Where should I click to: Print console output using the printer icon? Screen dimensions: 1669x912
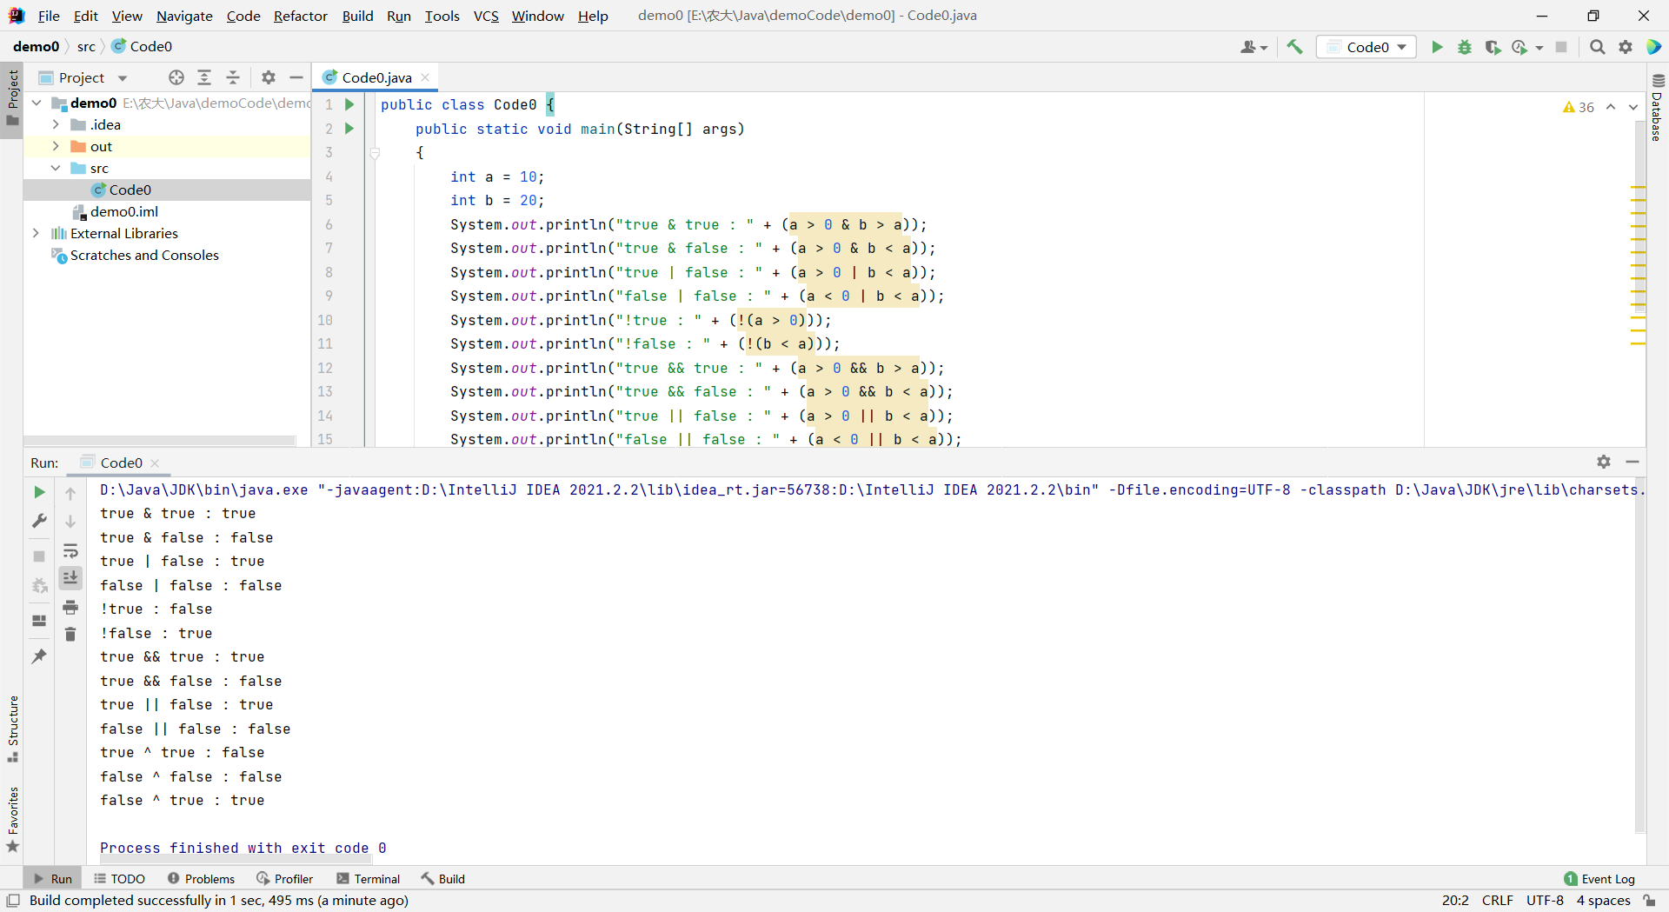tap(70, 607)
